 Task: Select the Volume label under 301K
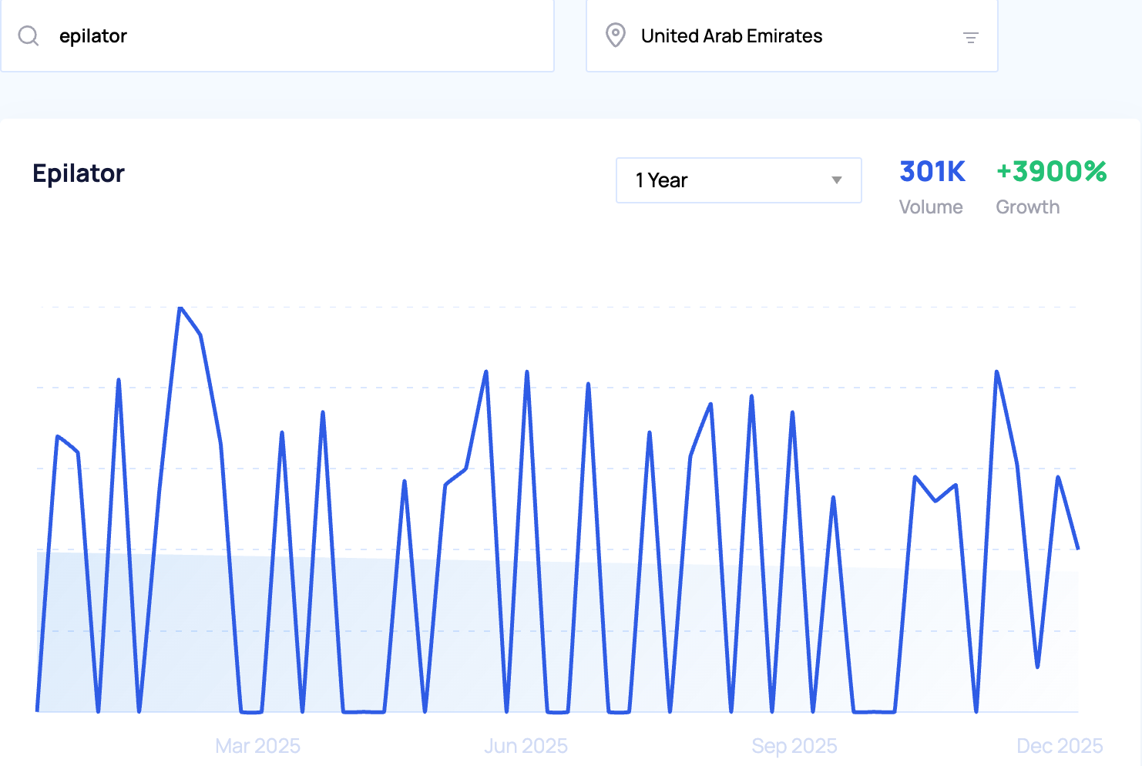tap(931, 207)
